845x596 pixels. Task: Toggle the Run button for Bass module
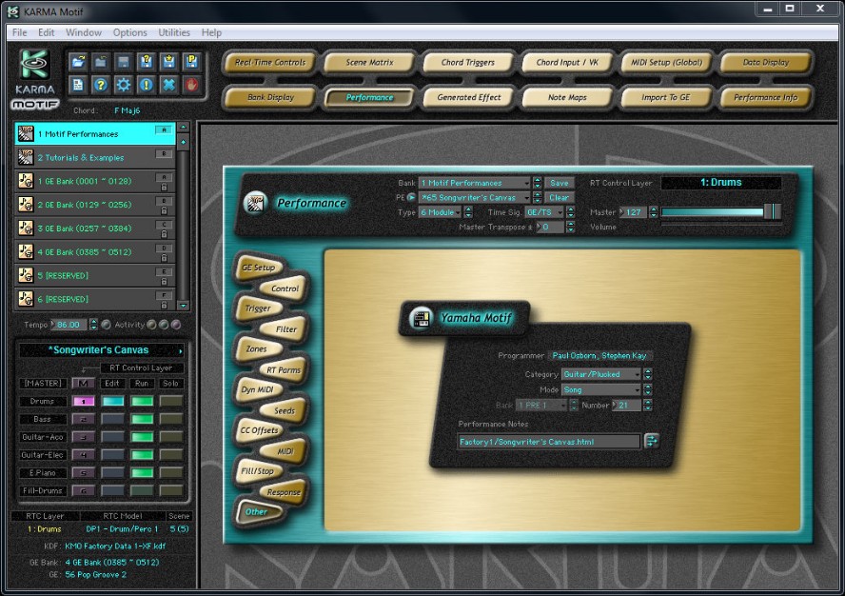pos(142,419)
